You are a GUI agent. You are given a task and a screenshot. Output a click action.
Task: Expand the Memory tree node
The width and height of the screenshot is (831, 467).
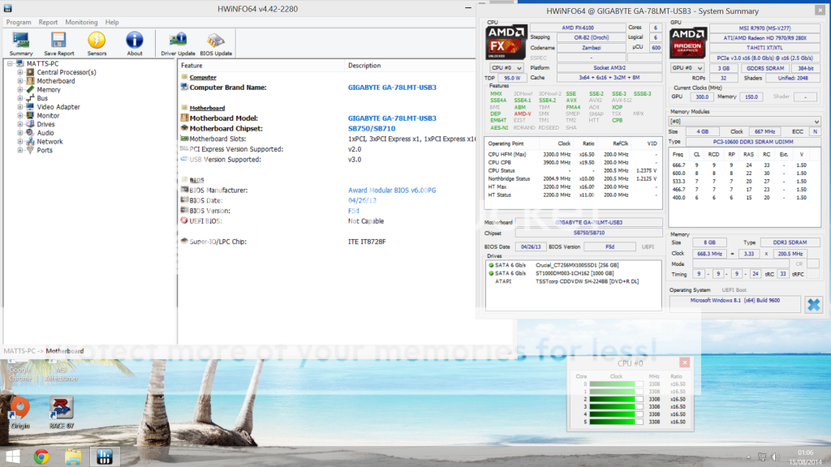[20, 89]
